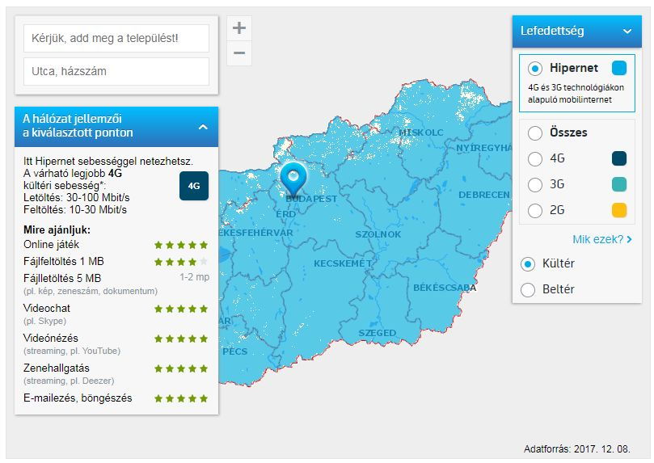Click the settlement name input field

pos(116,38)
